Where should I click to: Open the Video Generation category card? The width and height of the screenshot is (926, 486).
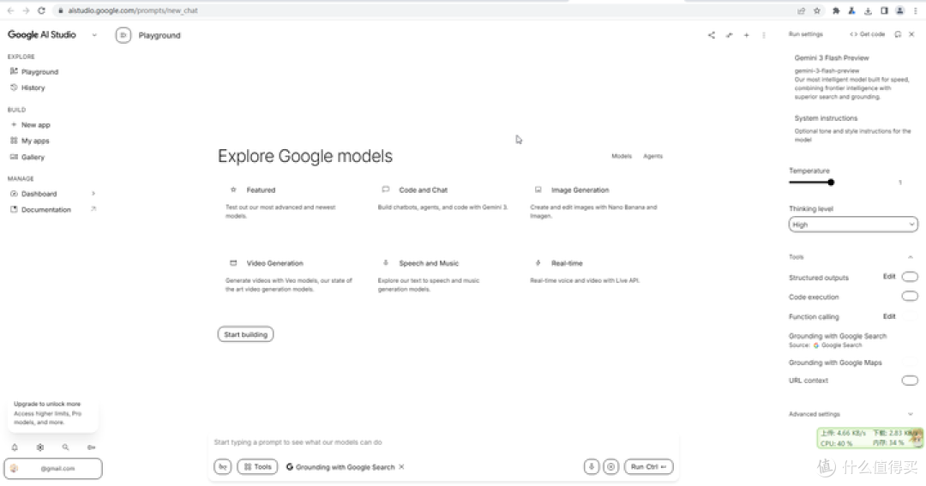point(291,276)
